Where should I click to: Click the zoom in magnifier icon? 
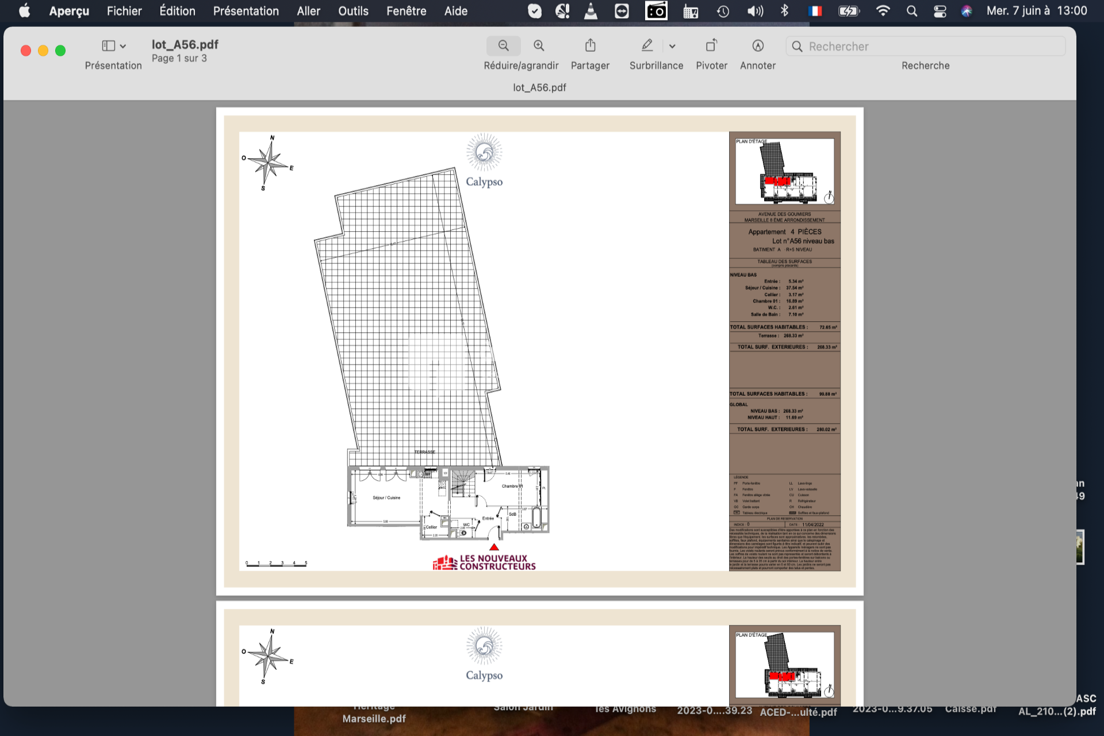[x=539, y=45]
